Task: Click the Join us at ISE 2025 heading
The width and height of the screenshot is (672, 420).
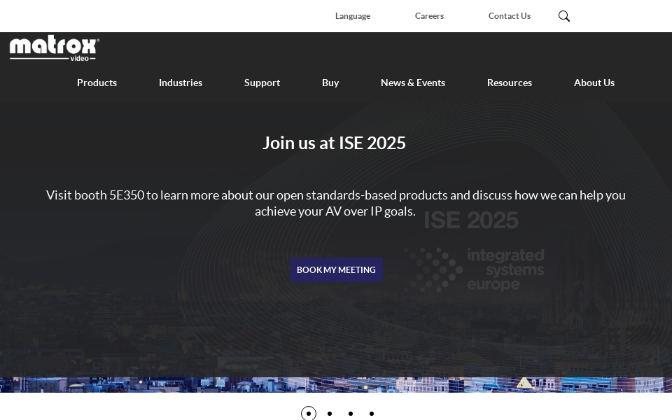Action: tap(334, 143)
